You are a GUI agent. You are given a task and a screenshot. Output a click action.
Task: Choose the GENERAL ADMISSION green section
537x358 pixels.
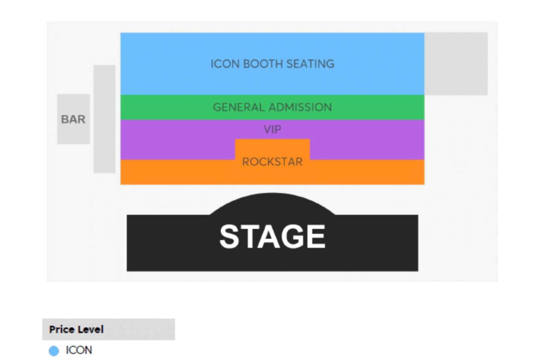coord(272,107)
